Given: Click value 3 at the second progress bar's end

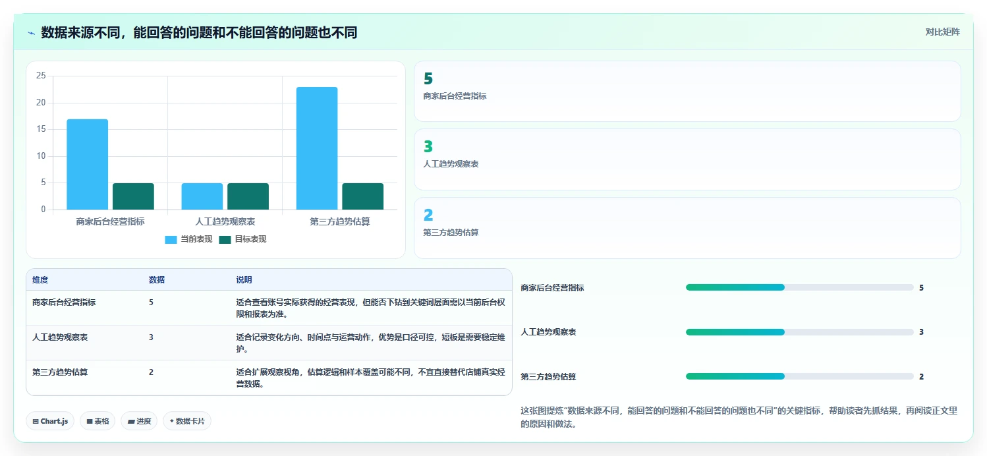Looking at the screenshot, I should pos(921,332).
